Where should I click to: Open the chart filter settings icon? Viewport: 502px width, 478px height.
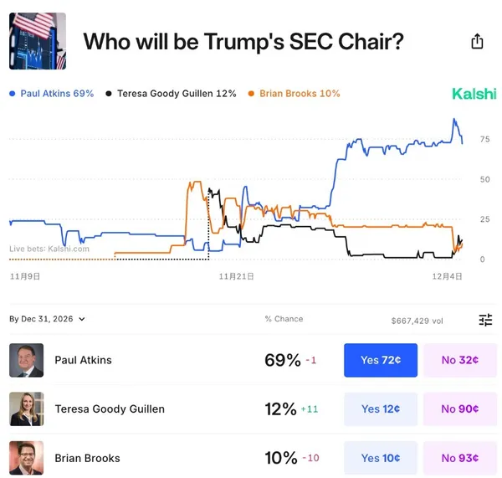485,320
